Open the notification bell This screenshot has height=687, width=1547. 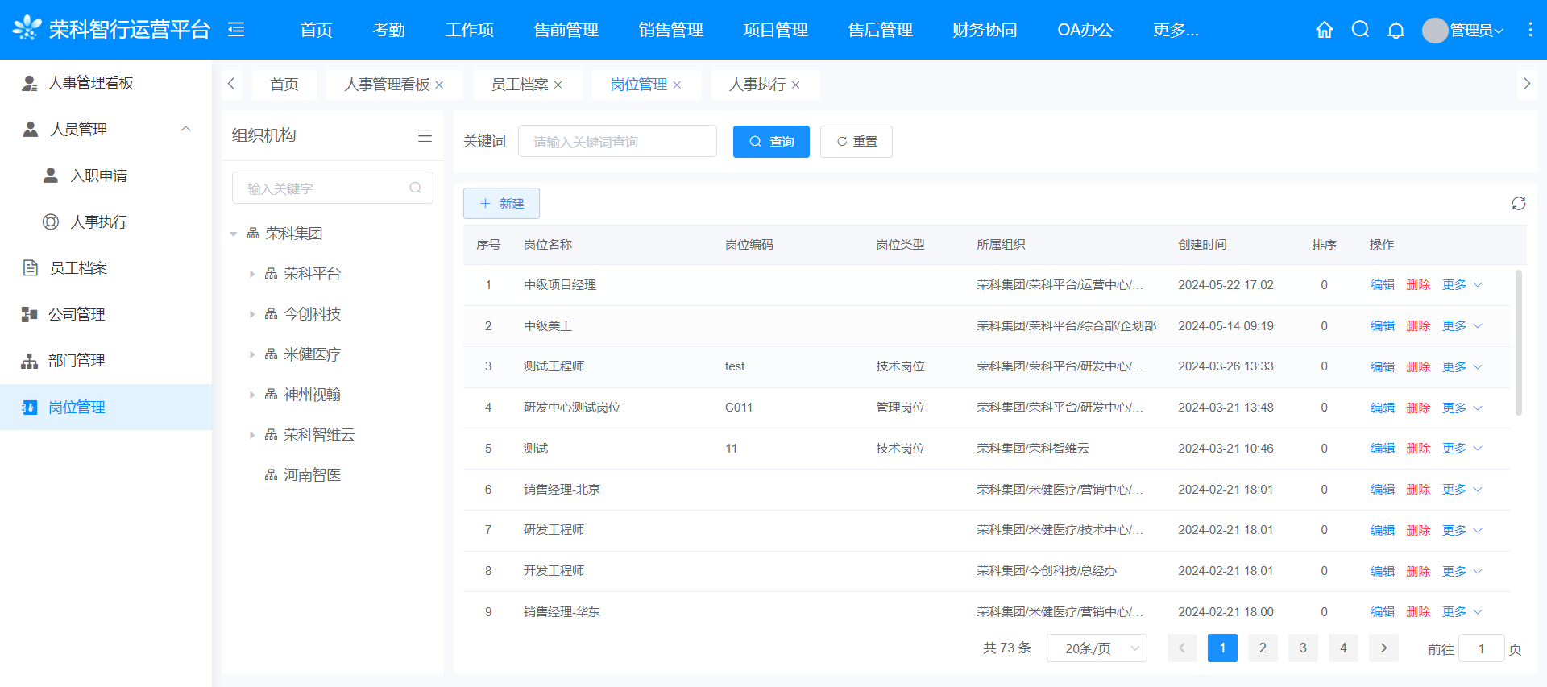pyautogui.click(x=1396, y=30)
